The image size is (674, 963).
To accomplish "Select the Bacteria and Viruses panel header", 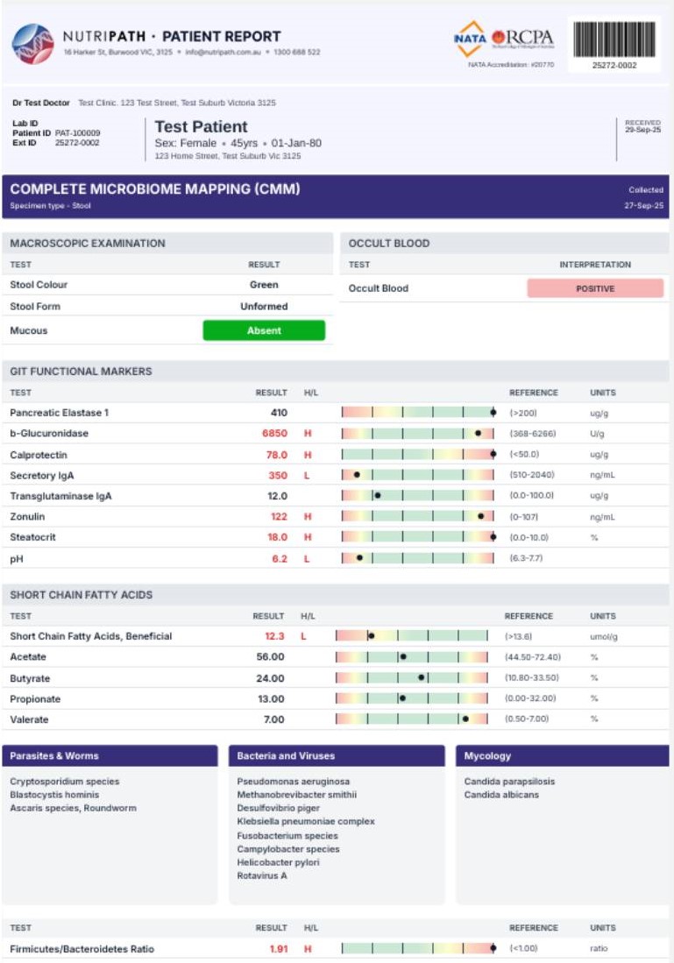I will point(337,755).
